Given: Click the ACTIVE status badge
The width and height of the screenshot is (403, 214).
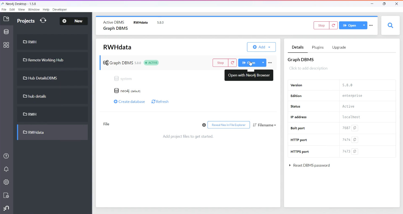Looking at the screenshot, I should [x=151, y=63].
